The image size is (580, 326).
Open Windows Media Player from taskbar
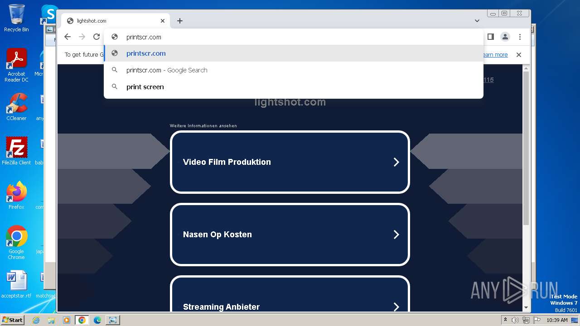tap(67, 320)
